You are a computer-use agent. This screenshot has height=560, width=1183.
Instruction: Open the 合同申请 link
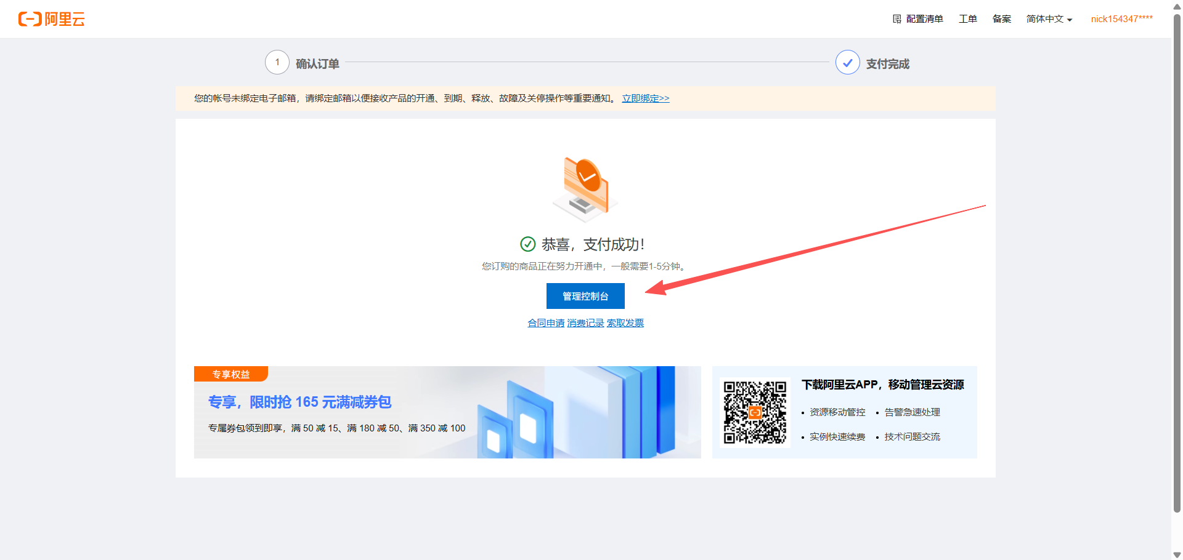pos(546,323)
